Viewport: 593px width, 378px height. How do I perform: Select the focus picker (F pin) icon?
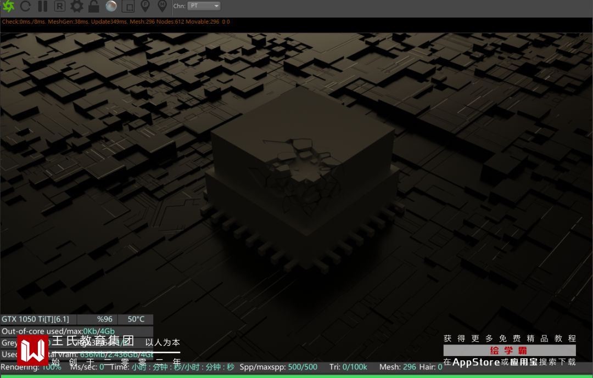click(x=145, y=5)
